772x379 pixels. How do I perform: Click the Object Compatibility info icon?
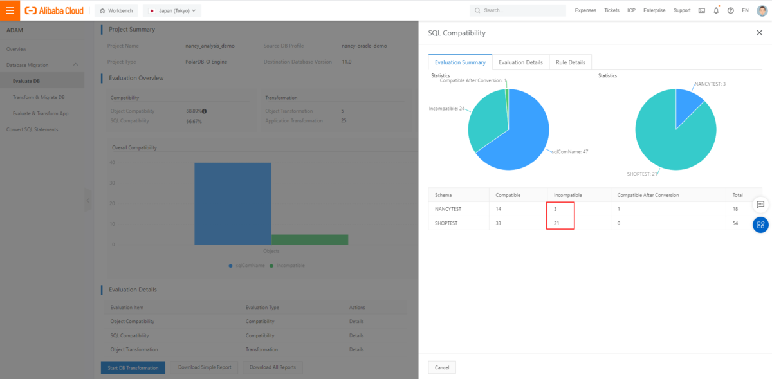[x=204, y=111]
